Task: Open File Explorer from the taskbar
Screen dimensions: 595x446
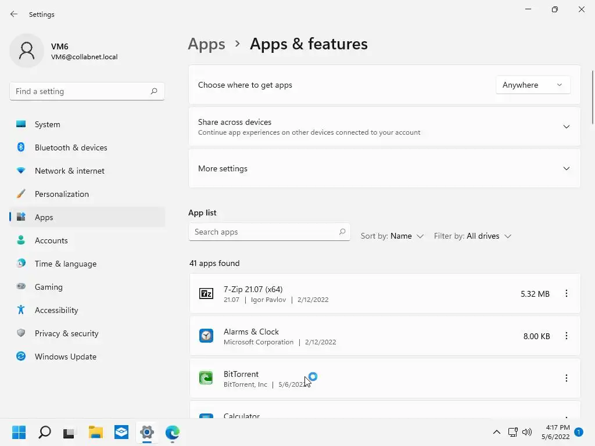Action: (96, 432)
